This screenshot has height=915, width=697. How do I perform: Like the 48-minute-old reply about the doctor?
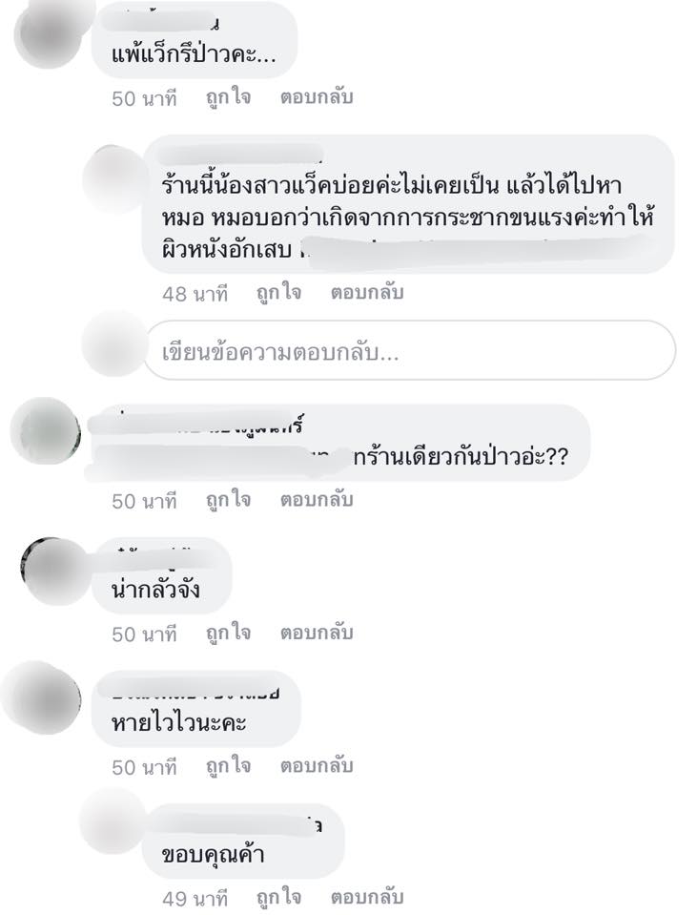[x=278, y=292]
